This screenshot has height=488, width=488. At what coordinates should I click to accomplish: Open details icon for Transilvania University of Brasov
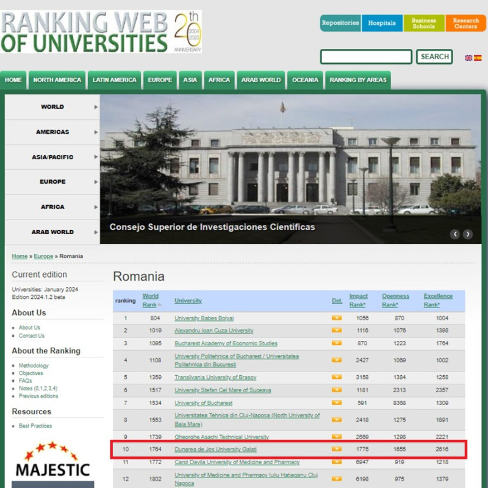337,377
